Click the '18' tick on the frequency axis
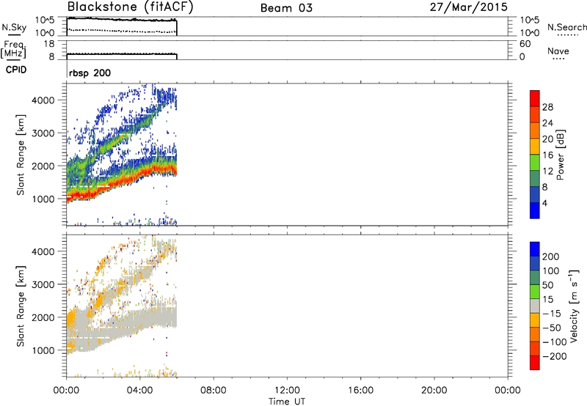Screen dimensions: 587x406 click(x=49, y=44)
